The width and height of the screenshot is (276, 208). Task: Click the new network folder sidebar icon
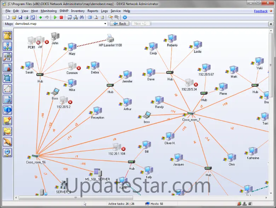[x=7, y=121]
